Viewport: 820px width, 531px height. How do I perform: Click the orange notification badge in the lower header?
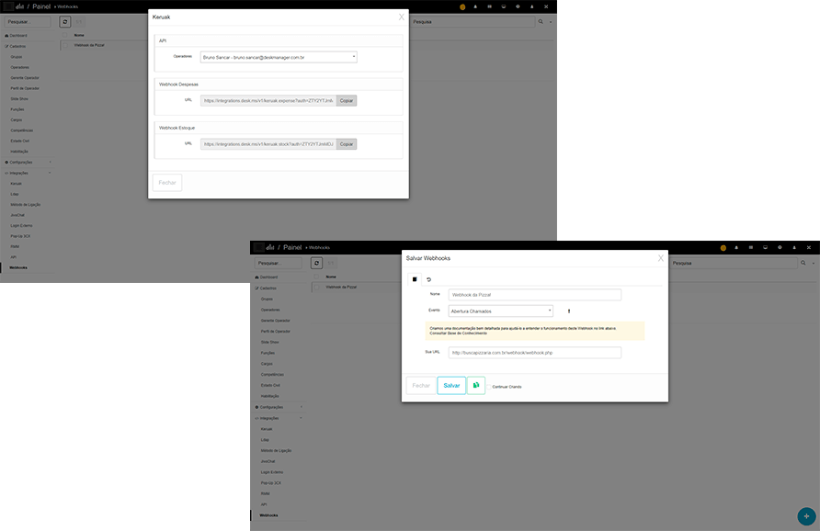pos(723,248)
